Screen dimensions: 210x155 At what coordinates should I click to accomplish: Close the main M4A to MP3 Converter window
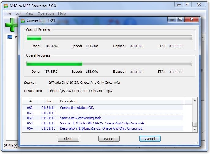tap(199, 4)
